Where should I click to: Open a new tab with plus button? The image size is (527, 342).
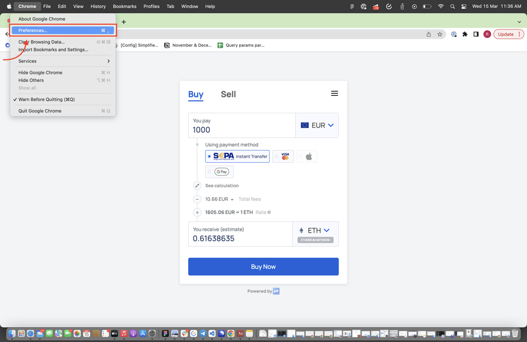coord(124,22)
